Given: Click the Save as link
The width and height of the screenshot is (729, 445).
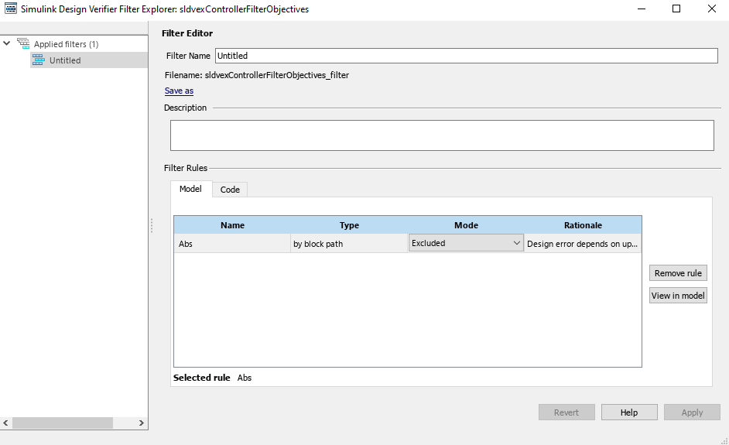Looking at the screenshot, I should tap(179, 91).
